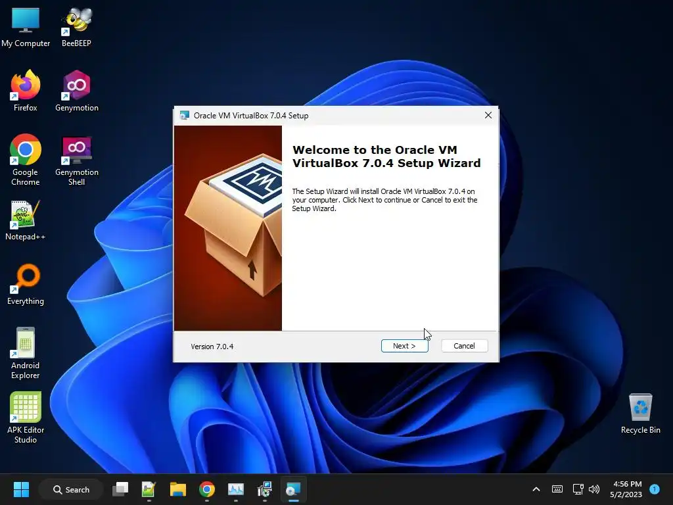The height and width of the screenshot is (505, 673).
Task: Select the BeeBEEP desktop shortcut
Action: [76, 27]
